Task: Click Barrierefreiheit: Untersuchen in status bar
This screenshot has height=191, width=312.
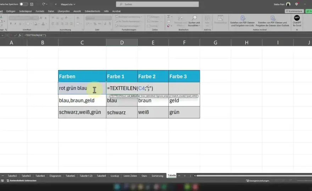Action: [22, 181]
